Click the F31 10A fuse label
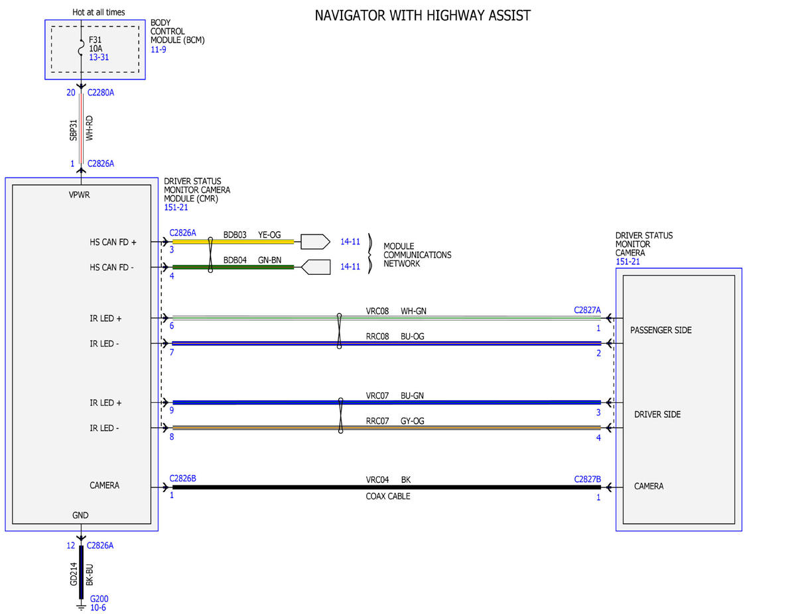 click(x=96, y=44)
